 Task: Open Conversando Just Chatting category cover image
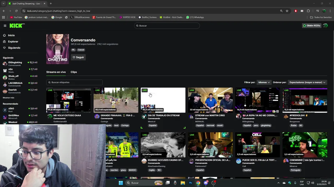58,49
